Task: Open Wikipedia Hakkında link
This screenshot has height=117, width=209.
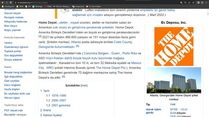Action: 15,22
